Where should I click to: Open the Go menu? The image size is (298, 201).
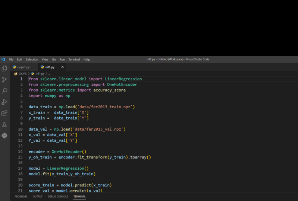pyautogui.click(x=54, y=59)
